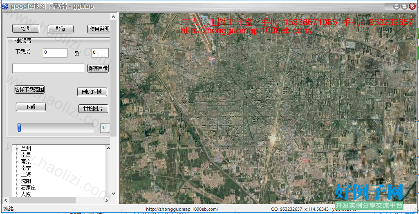
Task: Switch to 影像 imagery view
Action: tap(60, 29)
